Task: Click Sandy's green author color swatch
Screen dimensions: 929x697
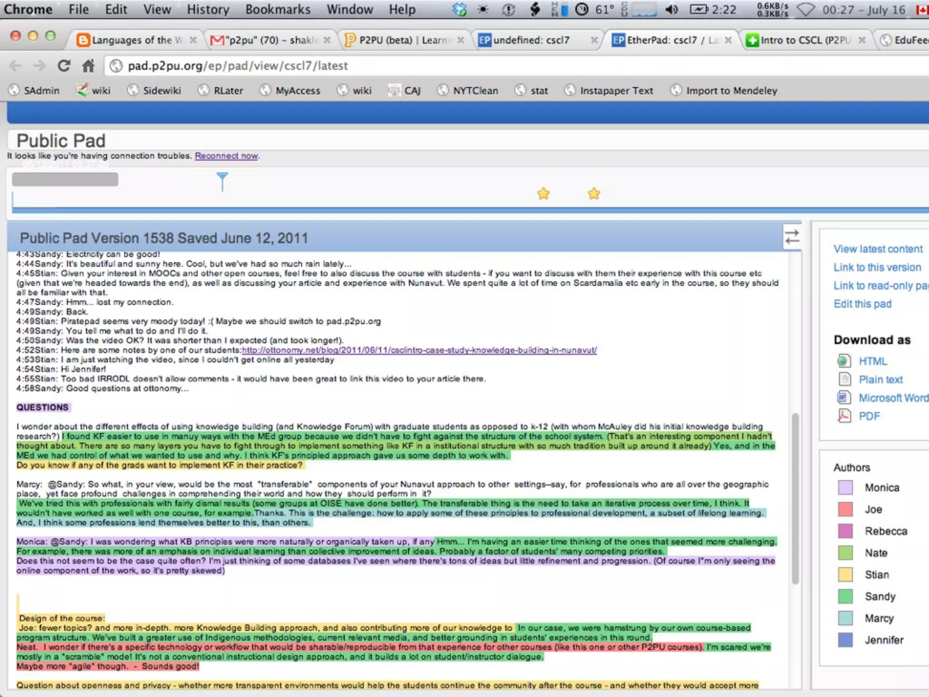Action: click(x=845, y=596)
